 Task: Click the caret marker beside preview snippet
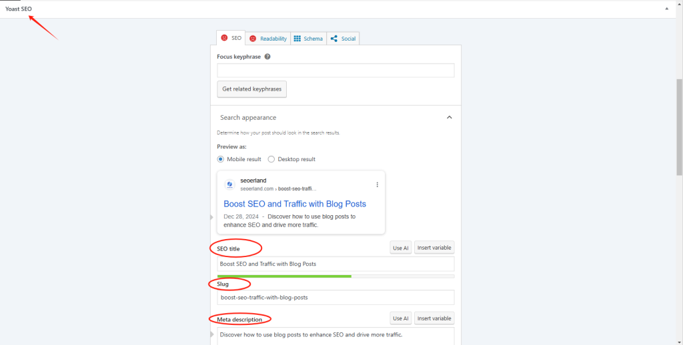tap(212, 217)
